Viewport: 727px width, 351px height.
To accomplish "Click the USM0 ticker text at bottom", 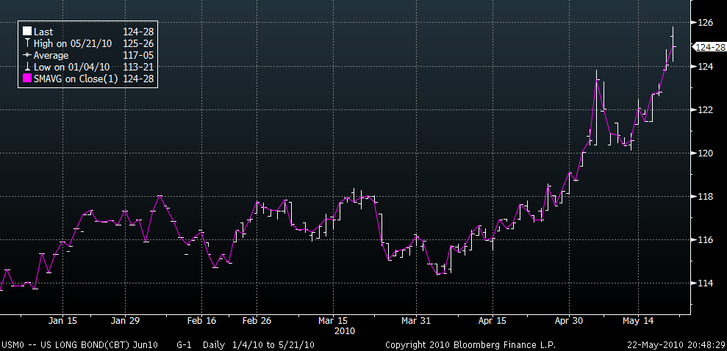I will click(11, 345).
